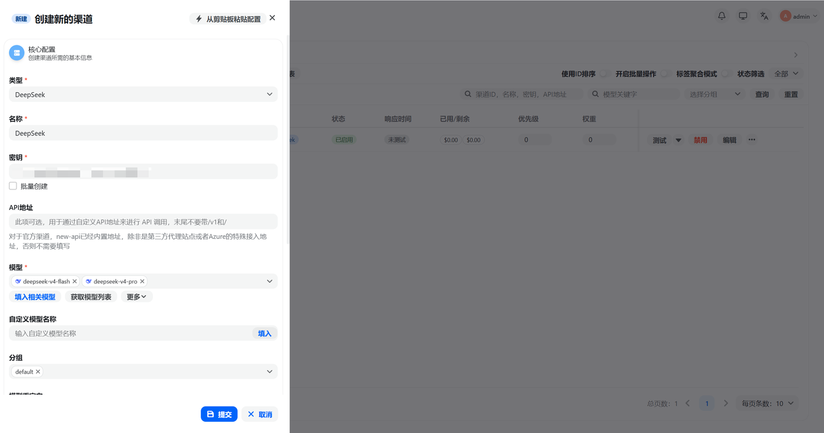The image size is (824, 433).
Task: Open the 类型 DeepSeek dropdown
Action: click(143, 94)
